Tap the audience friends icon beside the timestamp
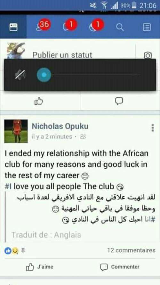This screenshot has width=160, height=285. 83,136
